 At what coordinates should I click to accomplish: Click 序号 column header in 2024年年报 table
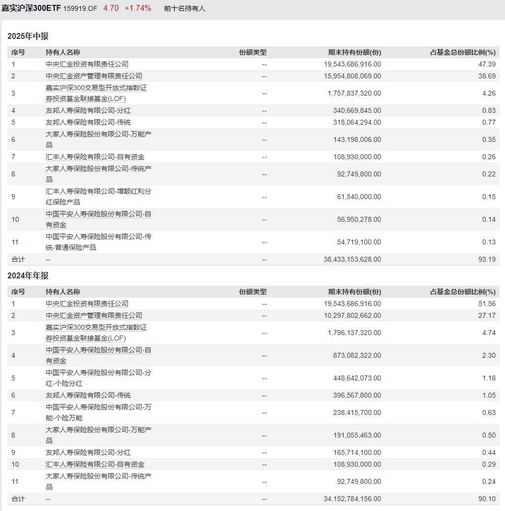tap(18, 292)
